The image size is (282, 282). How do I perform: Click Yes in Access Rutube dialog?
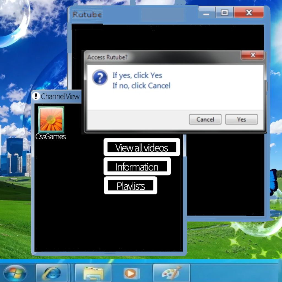click(241, 119)
